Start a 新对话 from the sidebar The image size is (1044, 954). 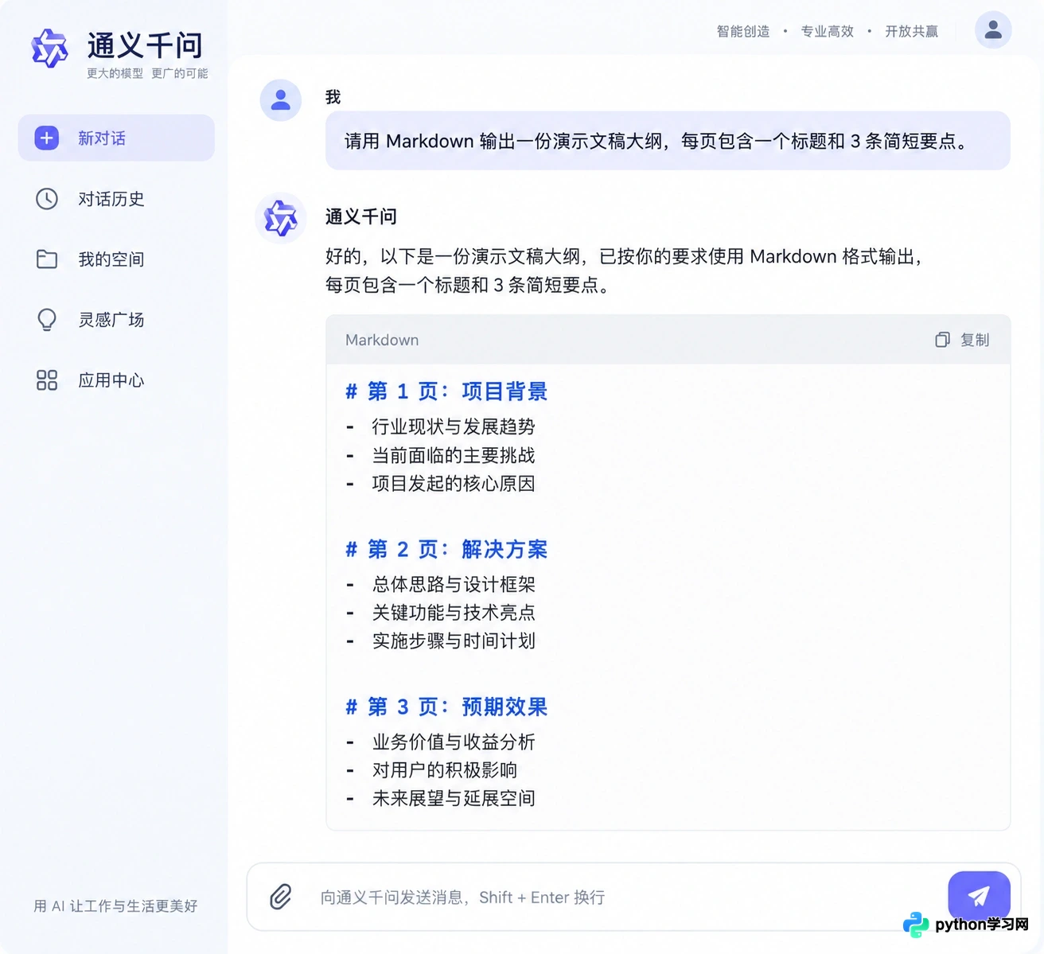(116, 138)
